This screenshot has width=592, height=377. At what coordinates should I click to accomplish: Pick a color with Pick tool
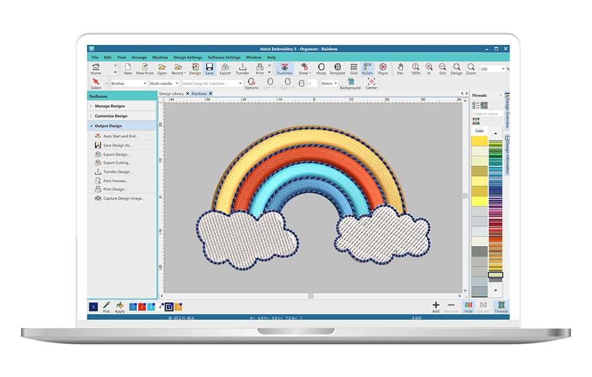click(x=106, y=306)
